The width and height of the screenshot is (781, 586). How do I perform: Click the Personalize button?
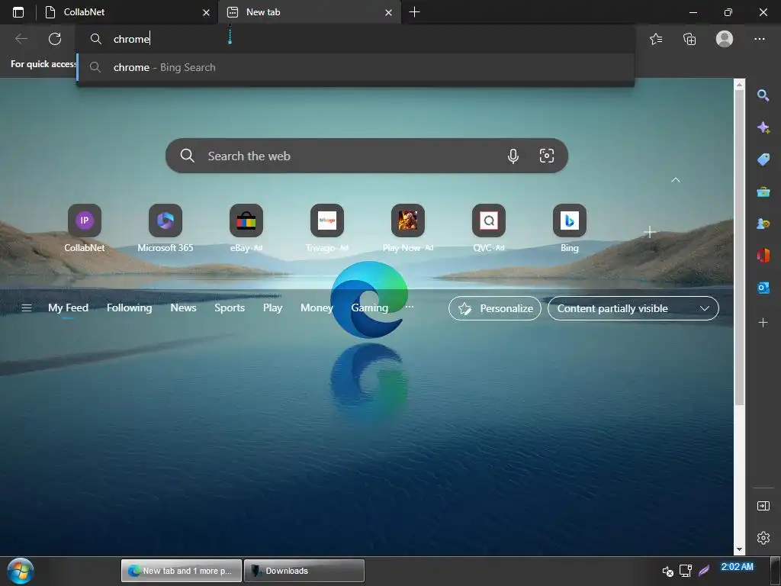494,308
